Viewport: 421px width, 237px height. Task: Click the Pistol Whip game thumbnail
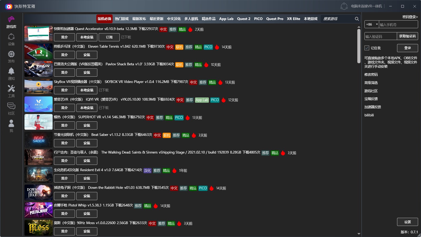click(x=38, y=210)
